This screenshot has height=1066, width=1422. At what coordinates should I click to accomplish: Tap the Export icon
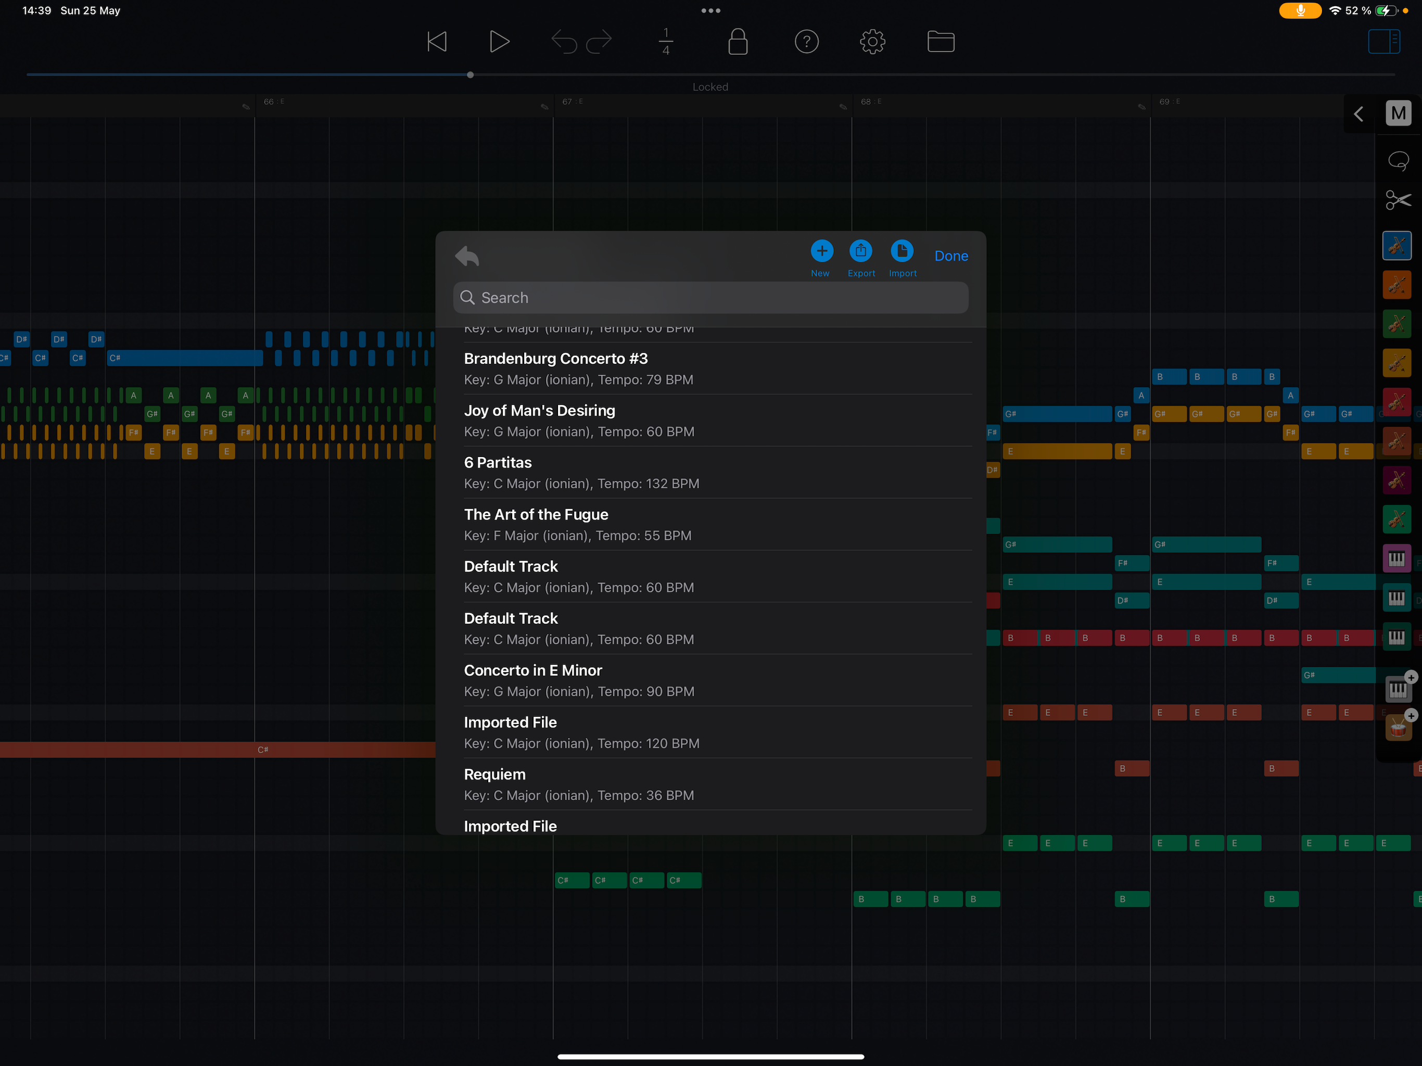coord(861,259)
